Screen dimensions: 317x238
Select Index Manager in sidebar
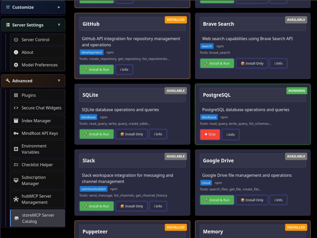(37, 121)
